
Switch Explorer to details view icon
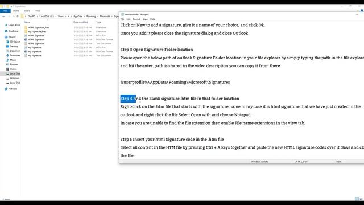pos(357,199)
